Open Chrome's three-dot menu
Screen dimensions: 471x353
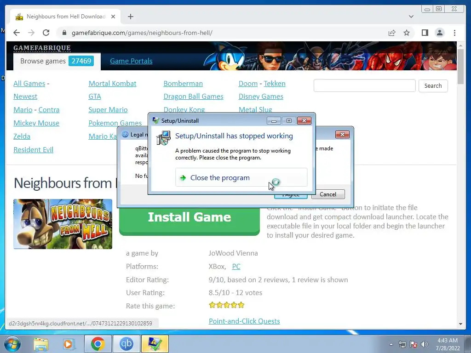[454, 33]
